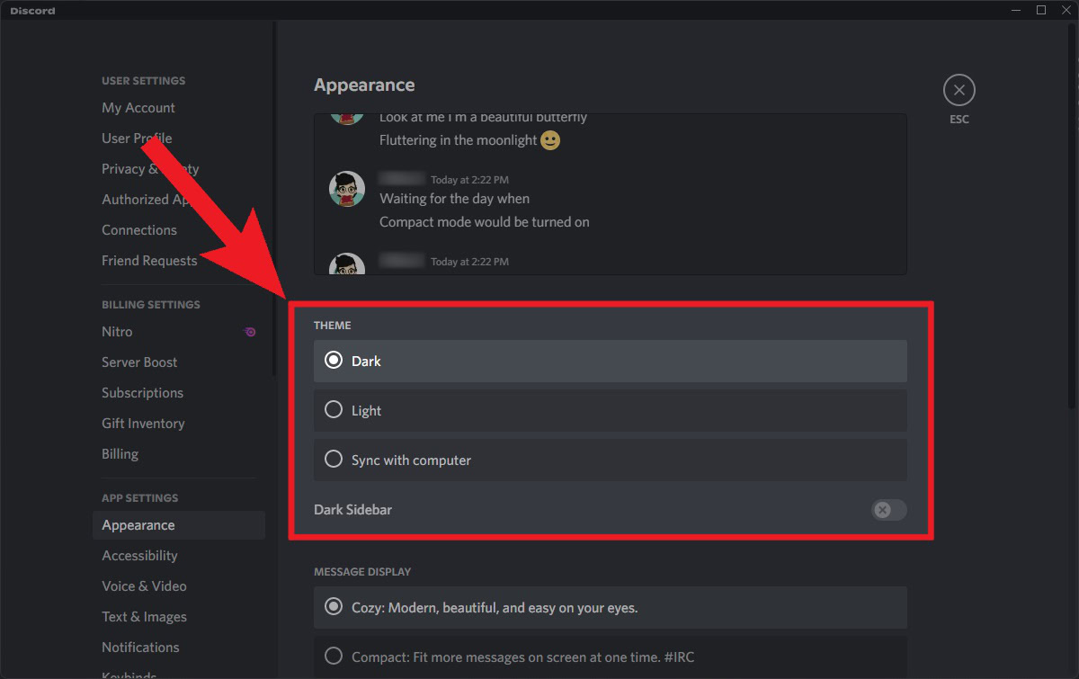Go to Friend Requests settings
Viewport: 1079px width, 679px height.
click(149, 261)
